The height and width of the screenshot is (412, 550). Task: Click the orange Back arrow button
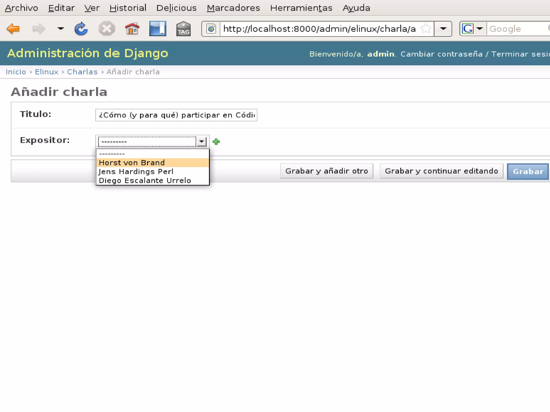click(13, 29)
